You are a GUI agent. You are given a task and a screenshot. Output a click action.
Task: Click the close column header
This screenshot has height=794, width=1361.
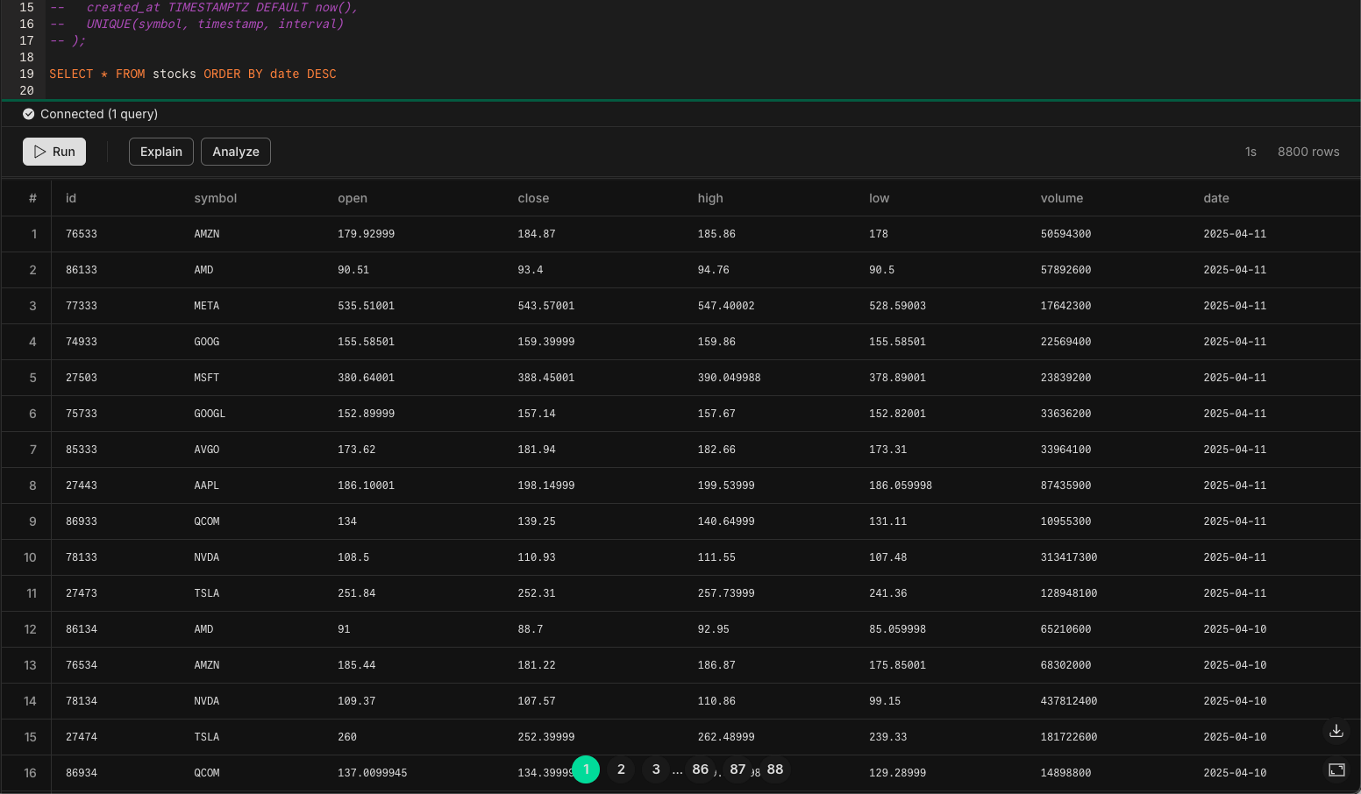[533, 198]
